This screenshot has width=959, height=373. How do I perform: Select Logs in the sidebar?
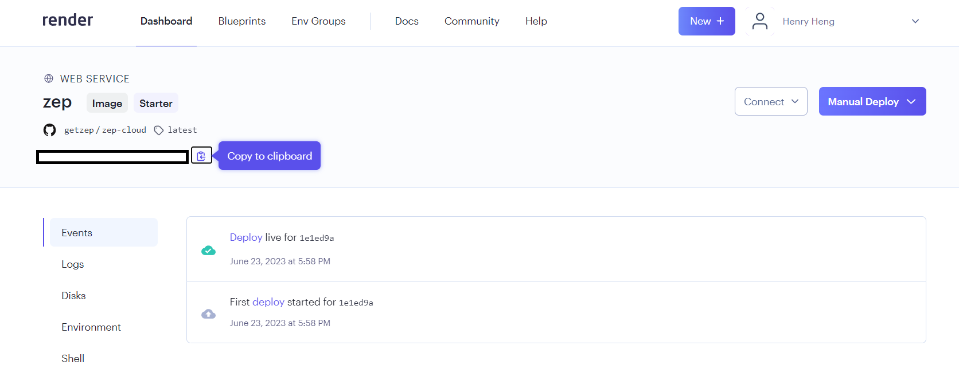point(73,264)
